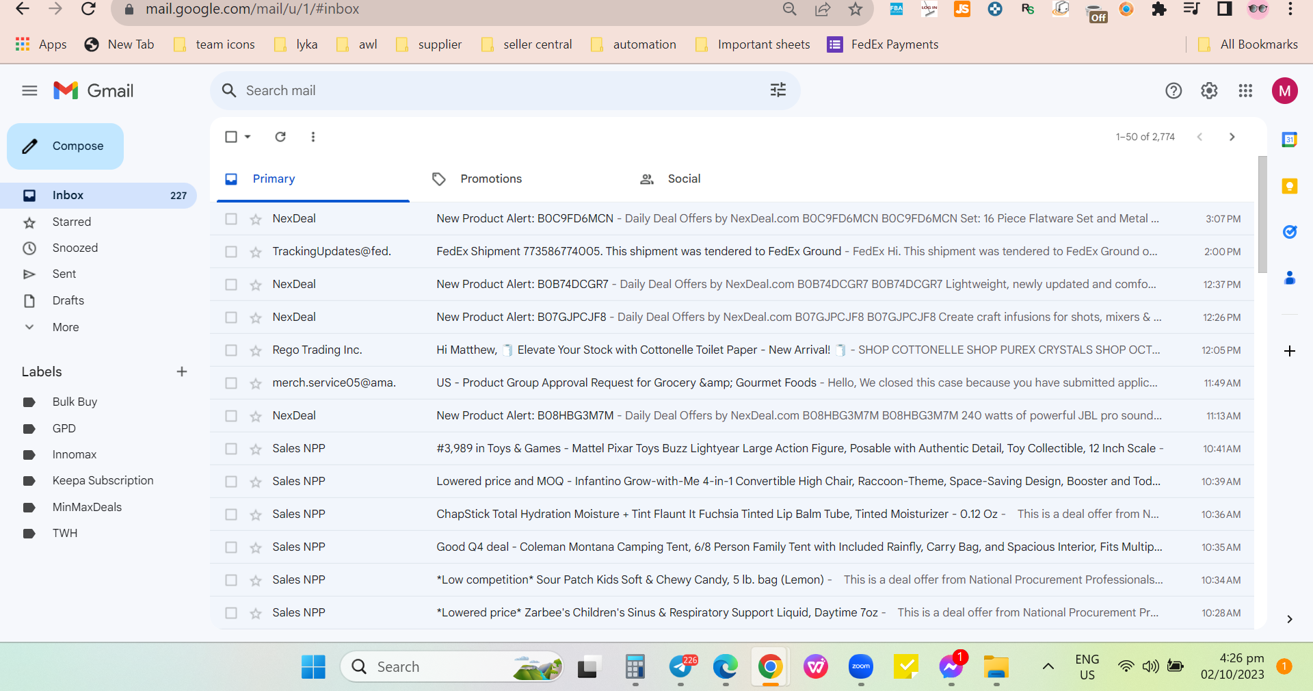Open Google Tasks side panel
This screenshot has height=691, width=1313.
coord(1290,232)
